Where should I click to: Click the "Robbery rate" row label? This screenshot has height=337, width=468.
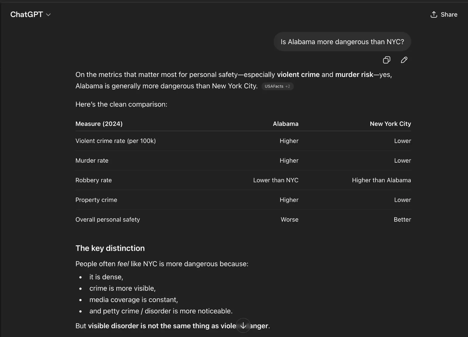[x=94, y=180]
